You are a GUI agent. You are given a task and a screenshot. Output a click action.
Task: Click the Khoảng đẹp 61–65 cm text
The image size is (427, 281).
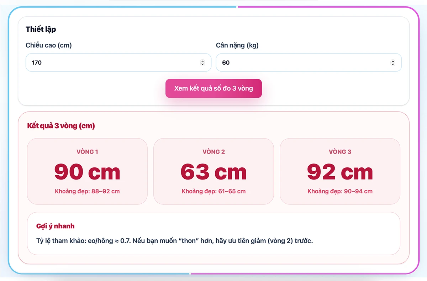pyautogui.click(x=213, y=191)
